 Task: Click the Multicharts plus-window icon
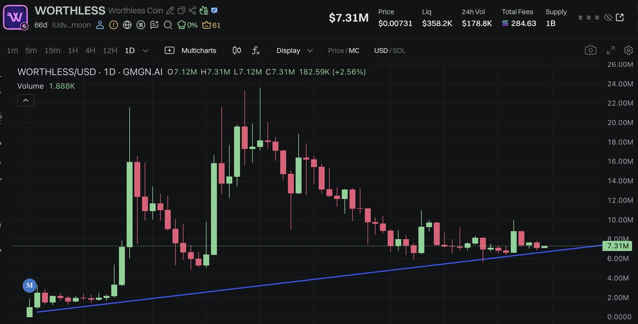click(x=170, y=50)
